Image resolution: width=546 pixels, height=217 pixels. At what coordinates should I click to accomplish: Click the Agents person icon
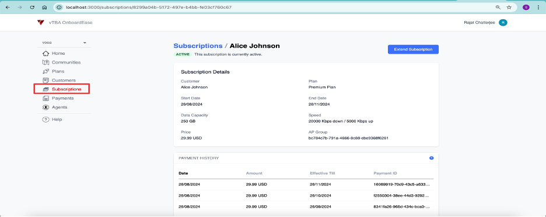(x=45, y=107)
